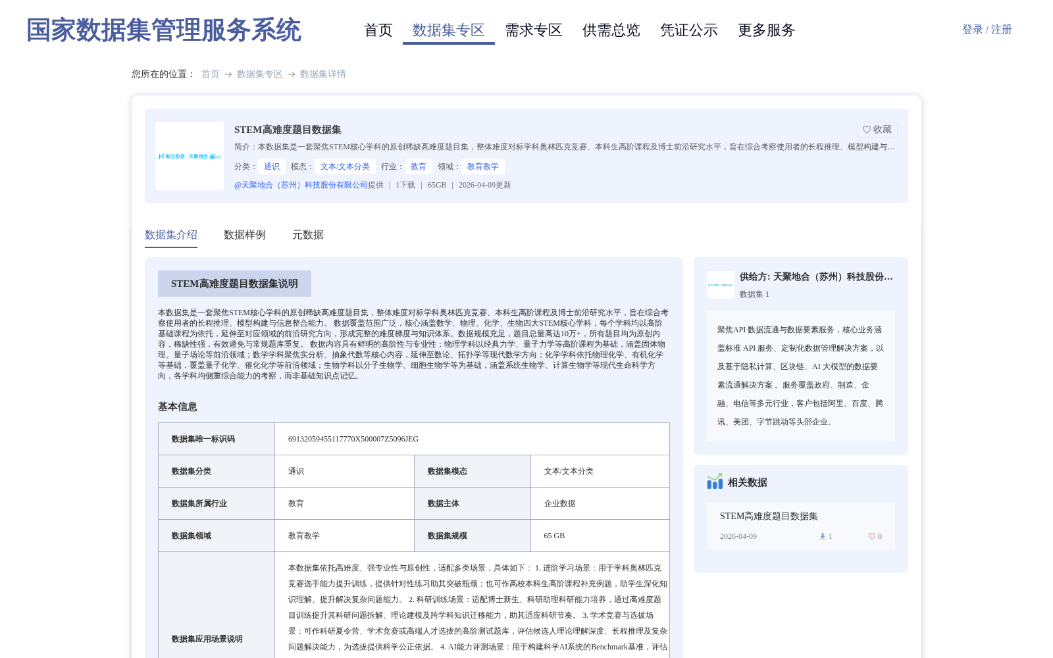Click the STEM高难度题目数据集说明 heading
1053x658 pixels.
click(x=234, y=284)
